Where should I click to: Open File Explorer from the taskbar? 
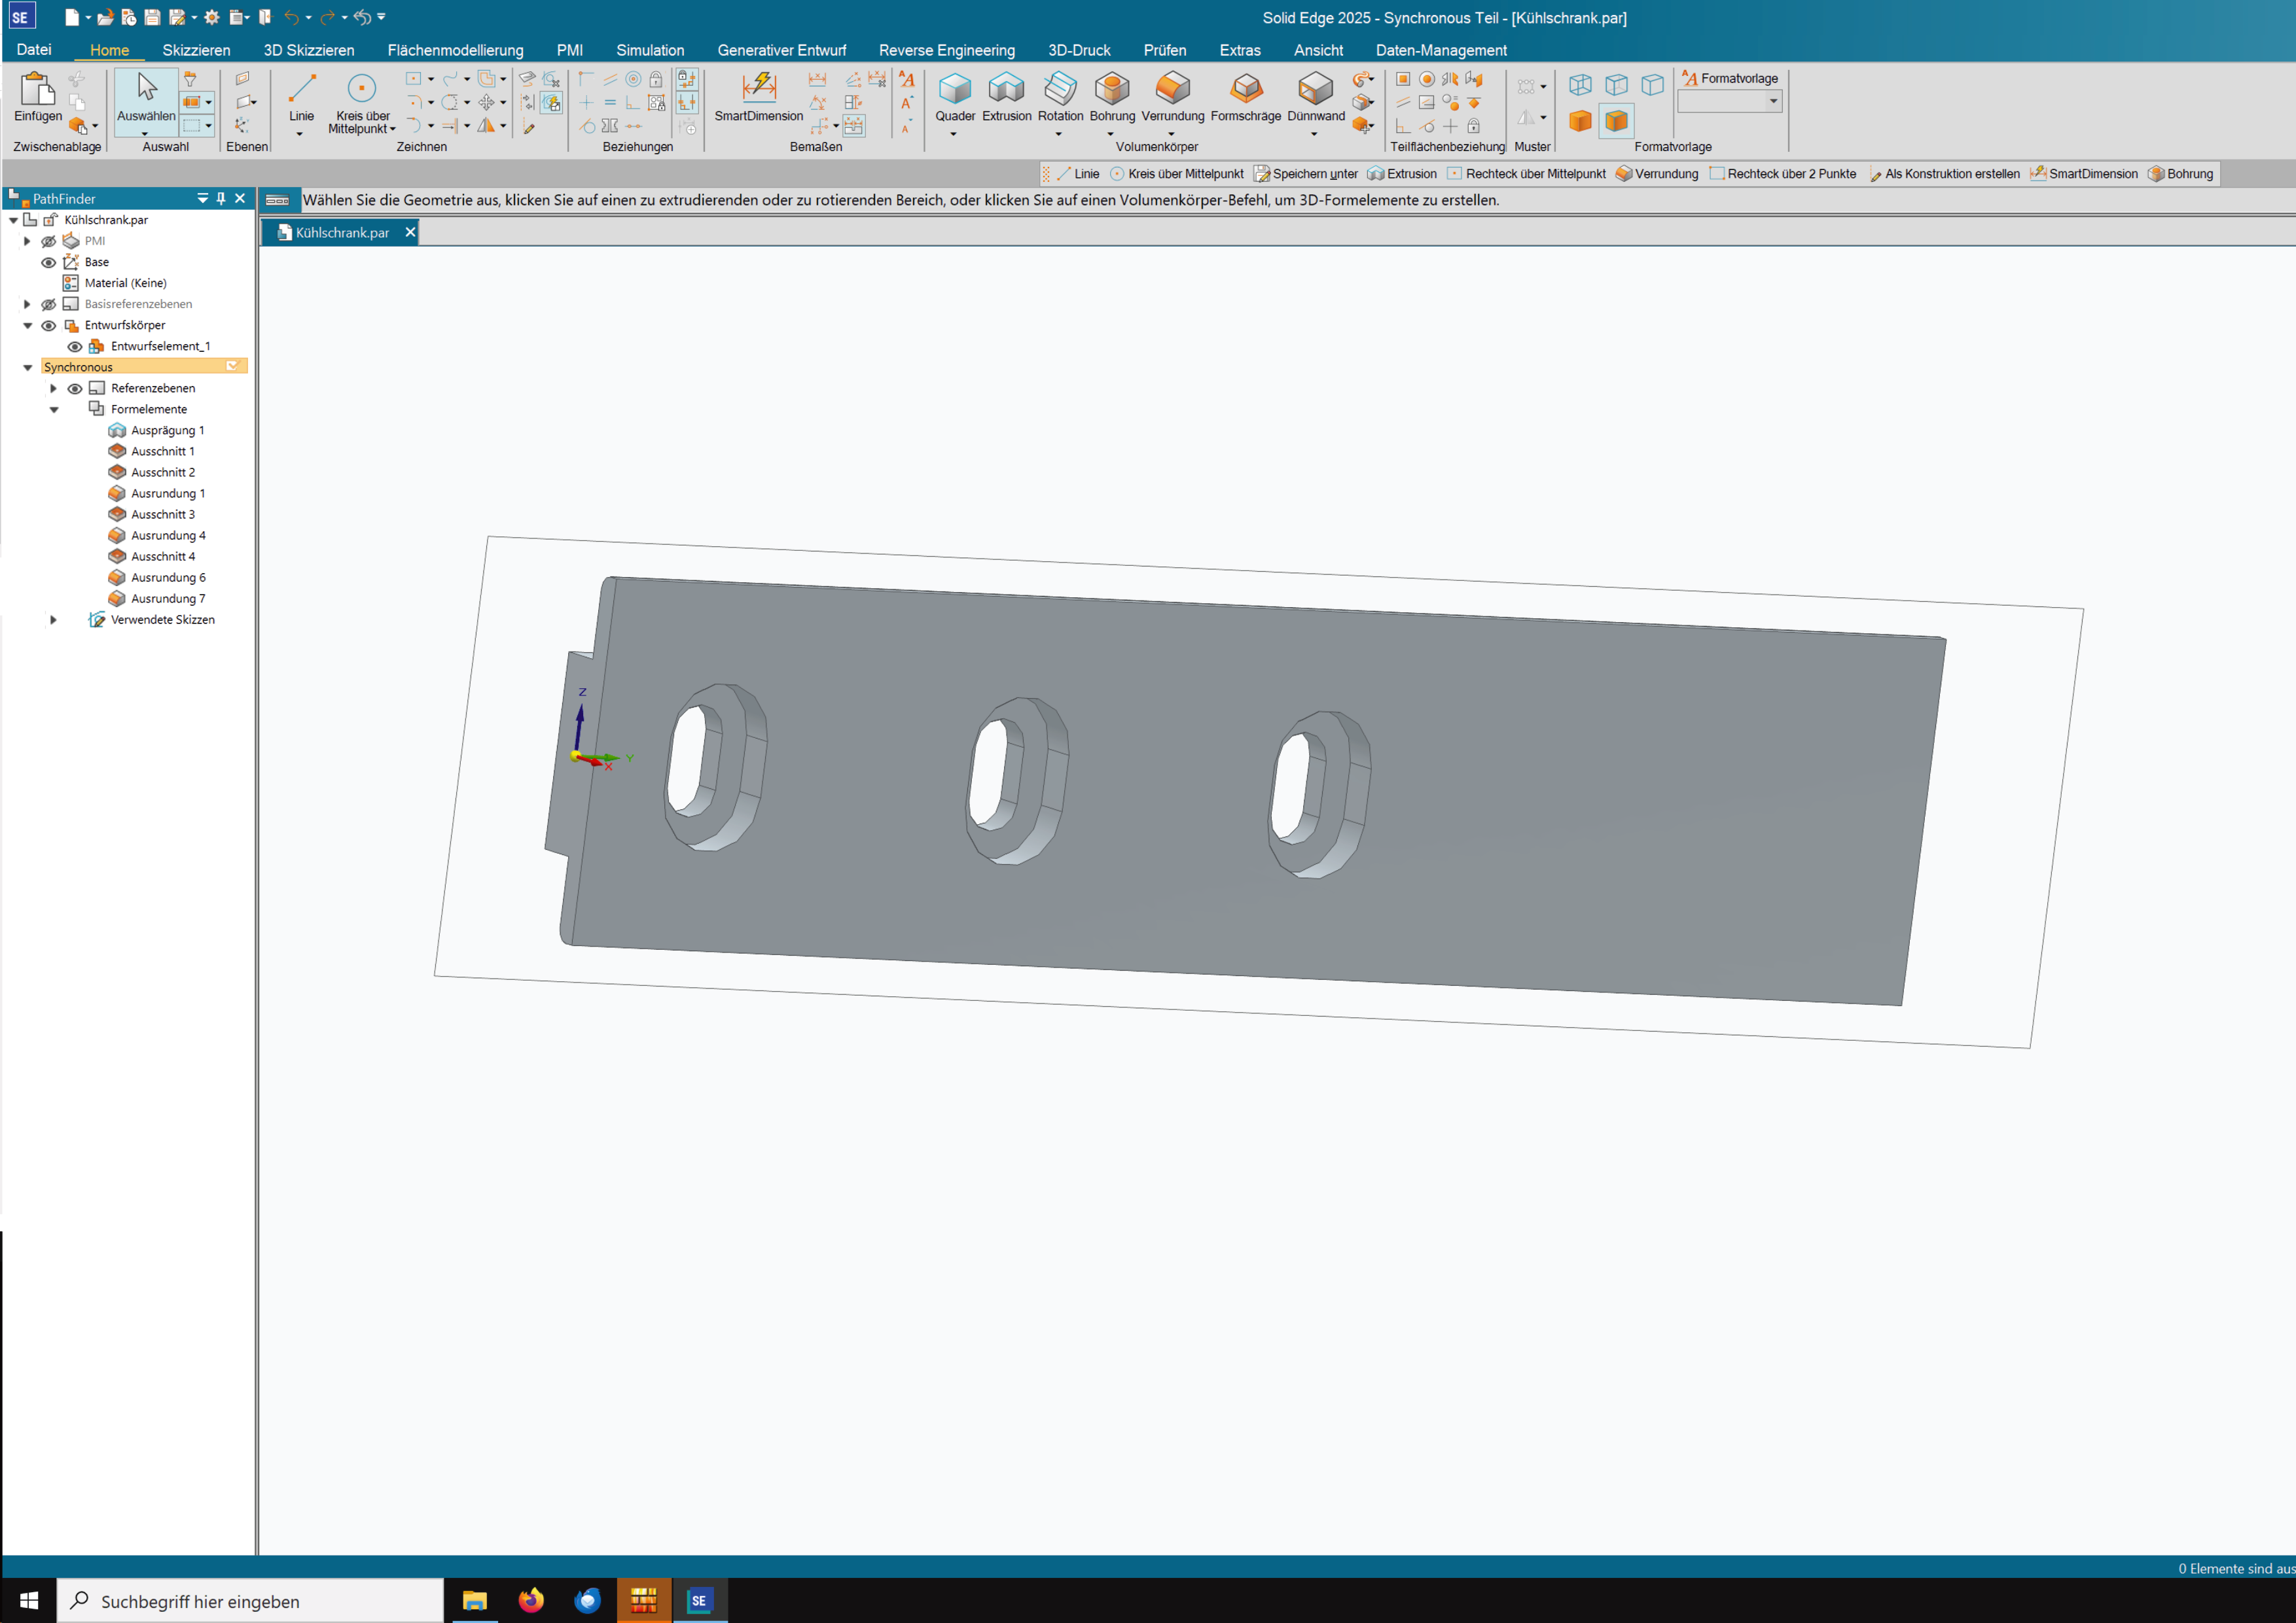(474, 1600)
